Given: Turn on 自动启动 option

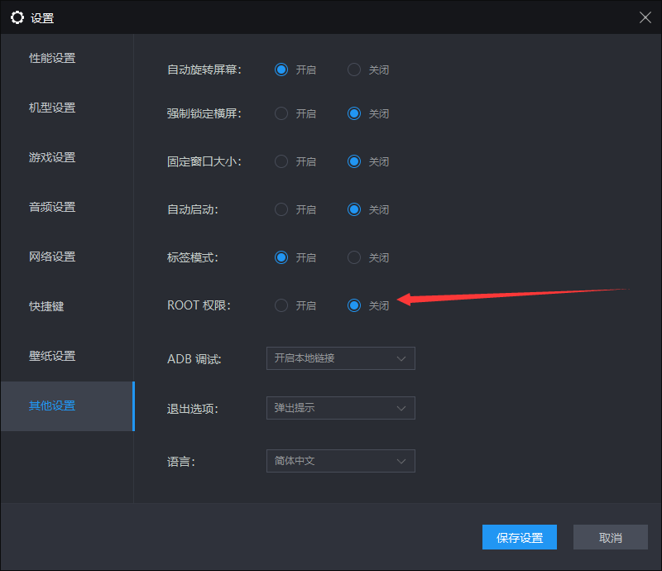Looking at the screenshot, I should pos(281,209).
